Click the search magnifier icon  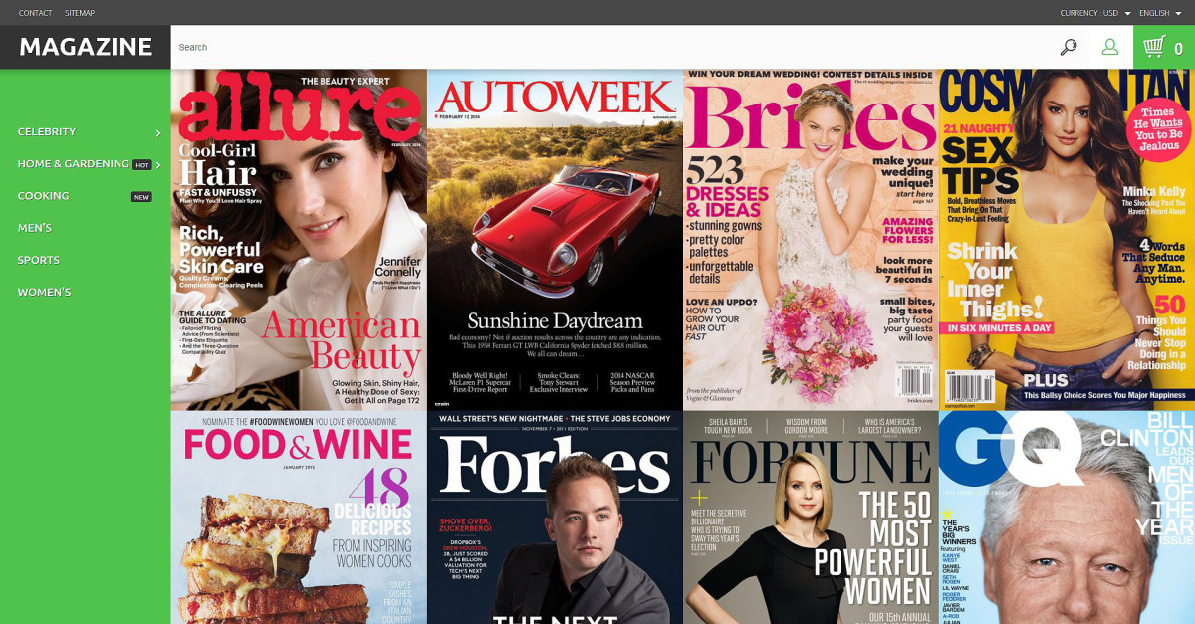(1068, 47)
